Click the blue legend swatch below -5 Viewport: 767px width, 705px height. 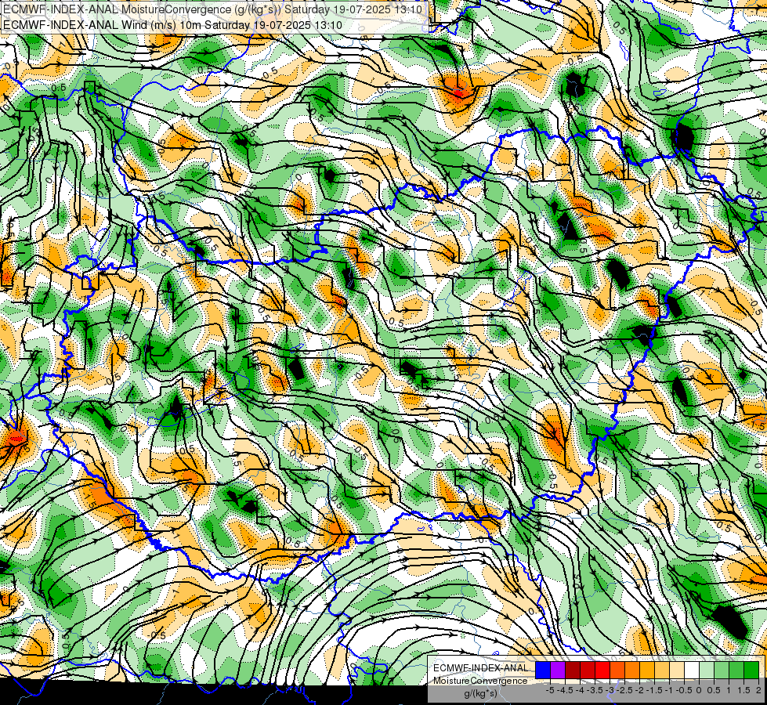(x=543, y=670)
